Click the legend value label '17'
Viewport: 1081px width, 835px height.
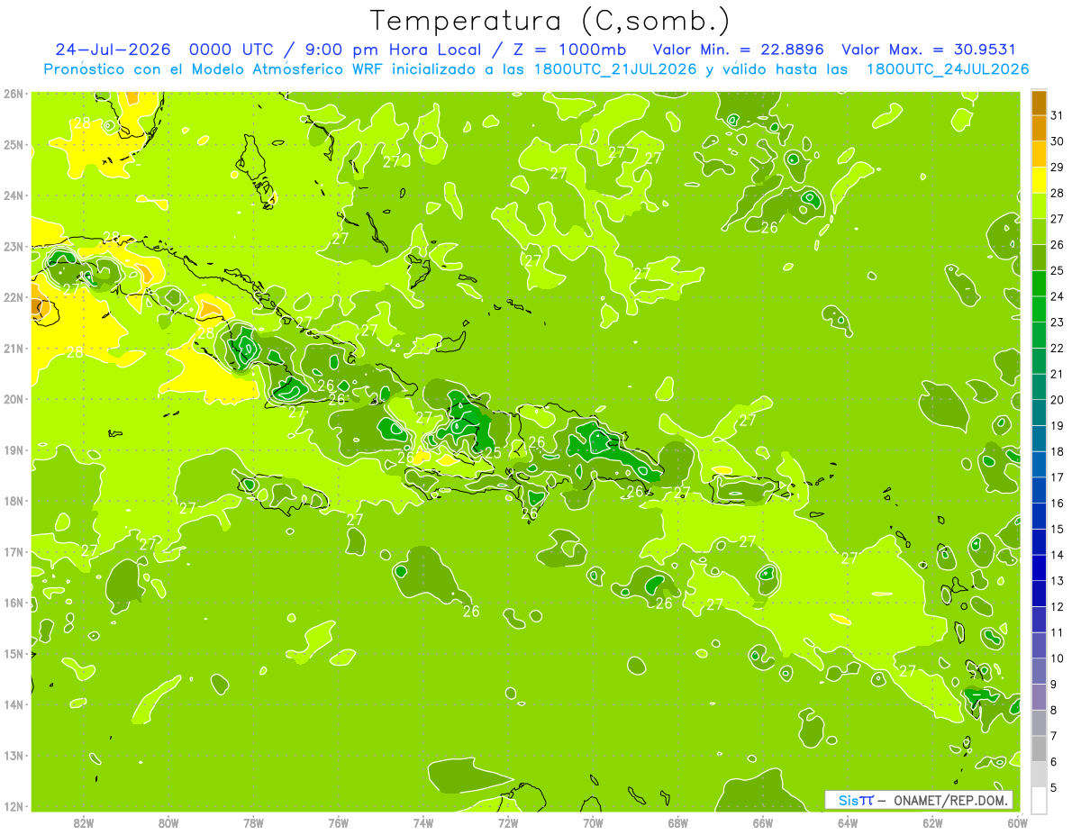(x=1058, y=477)
